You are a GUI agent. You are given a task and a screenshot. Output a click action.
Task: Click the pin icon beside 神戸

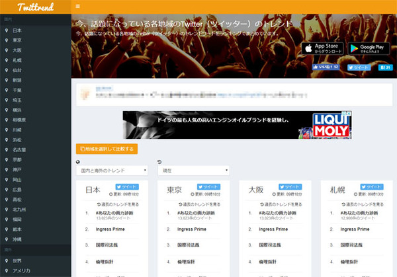[x=7, y=170]
